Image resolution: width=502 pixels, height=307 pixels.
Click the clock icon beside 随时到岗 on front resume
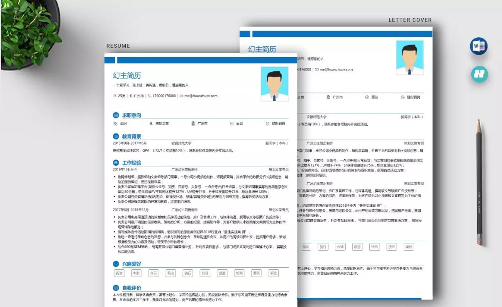(268, 123)
